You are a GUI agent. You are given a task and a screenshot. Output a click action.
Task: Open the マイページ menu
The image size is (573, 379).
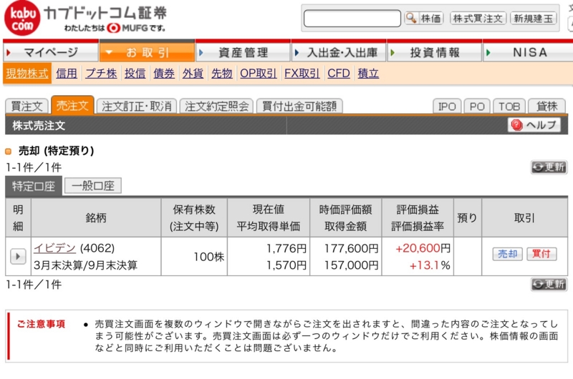pos(51,52)
